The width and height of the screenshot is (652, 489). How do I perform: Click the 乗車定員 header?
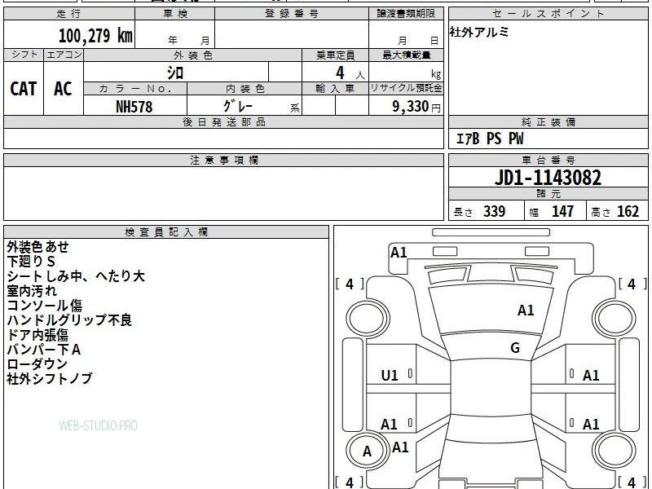coord(335,55)
